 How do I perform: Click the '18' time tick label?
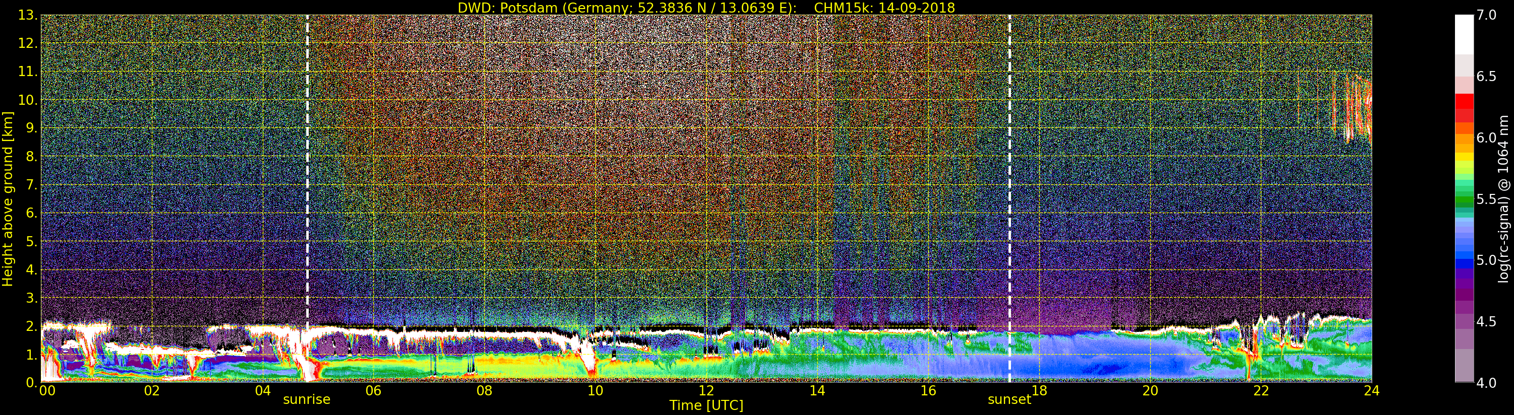pos(1039,390)
